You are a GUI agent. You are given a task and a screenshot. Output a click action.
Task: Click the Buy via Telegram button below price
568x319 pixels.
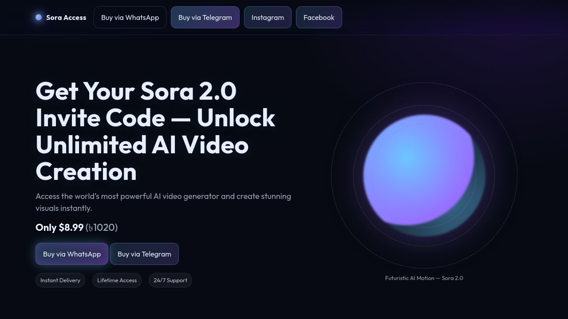click(x=144, y=254)
